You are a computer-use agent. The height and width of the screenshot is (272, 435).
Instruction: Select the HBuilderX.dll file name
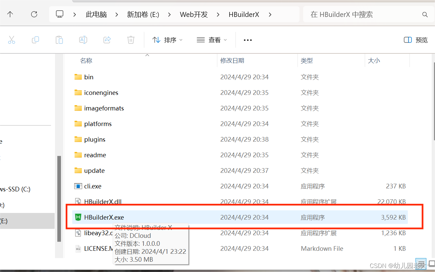coord(103,201)
